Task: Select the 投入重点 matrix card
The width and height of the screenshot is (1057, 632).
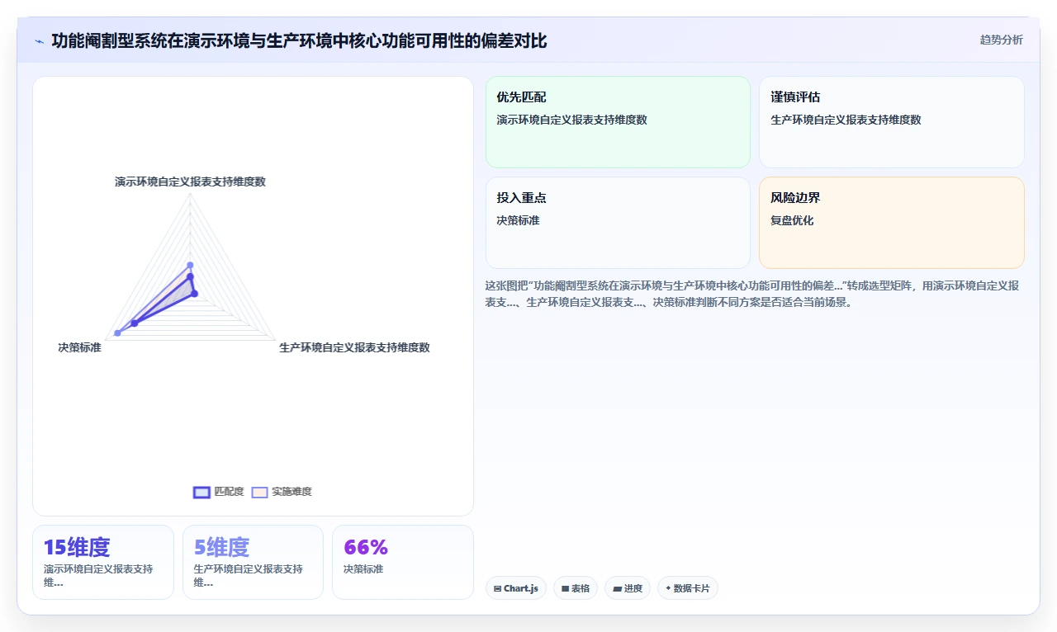Action: click(618, 223)
